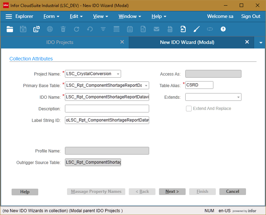Click the Collection Attributes heading
This screenshot has height=215, width=266.
[x=31, y=59]
